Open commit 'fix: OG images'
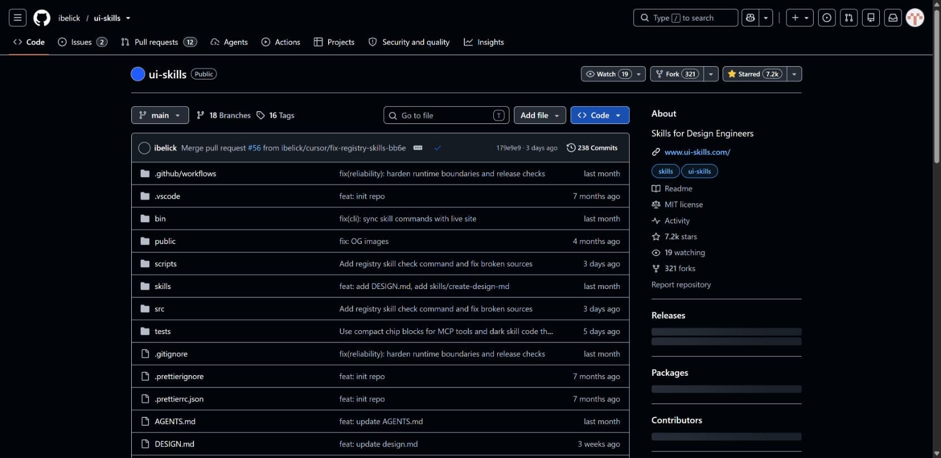This screenshot has width=941, height=458. 364,241
